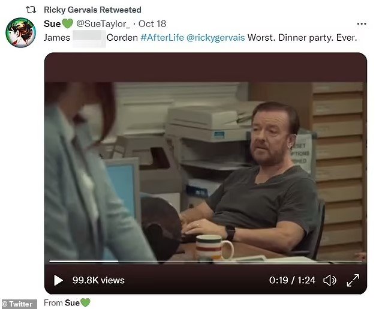
Task: Open the Oct 18 tweet timestamp
Action: coord(152,24)
